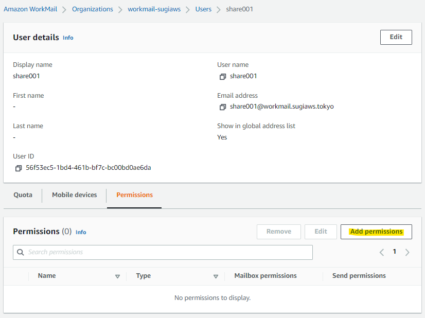
Task: Select page number 1 in pagination
Action: (394, 252)
